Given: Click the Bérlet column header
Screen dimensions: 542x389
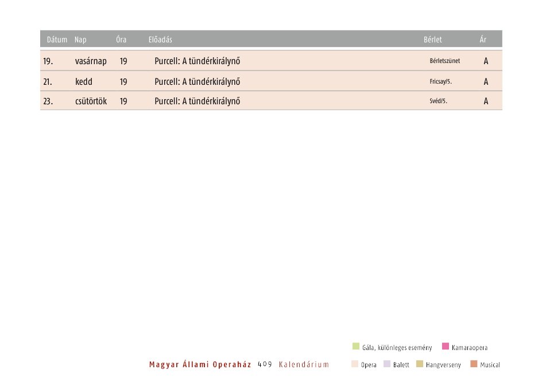Looking at the screenshot, I should pos(433,40).
